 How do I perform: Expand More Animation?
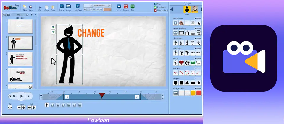point(198,48)
